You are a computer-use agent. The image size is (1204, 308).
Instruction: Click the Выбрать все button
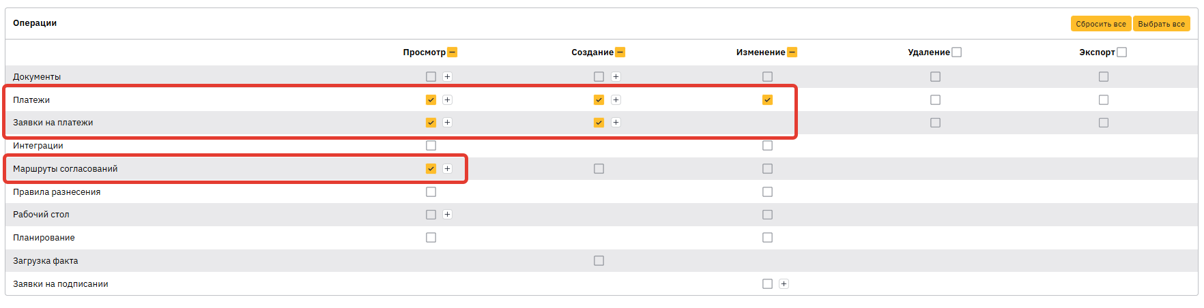pos(1161,24)
